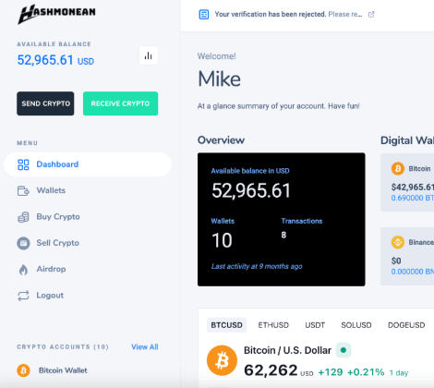Select the SOLUSD ticker tab
Viewport: 434px width, 388px height.
[x=356, y=325]
